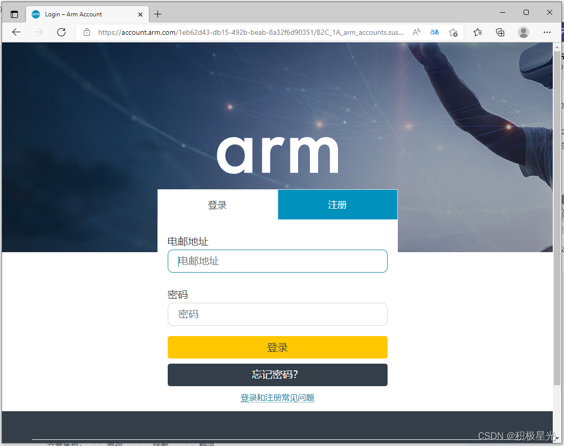Image resolution: width=564 pixels, height=446 pixels.
Task: Click the address bar URL
Action: 251,32
